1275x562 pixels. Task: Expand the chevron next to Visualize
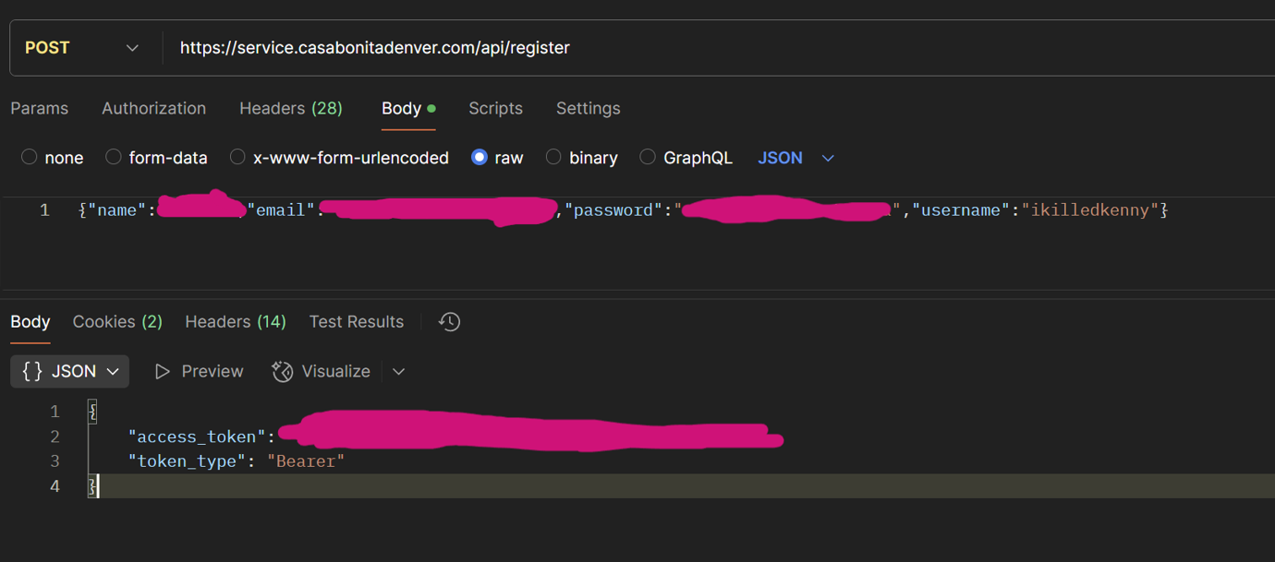399,371
